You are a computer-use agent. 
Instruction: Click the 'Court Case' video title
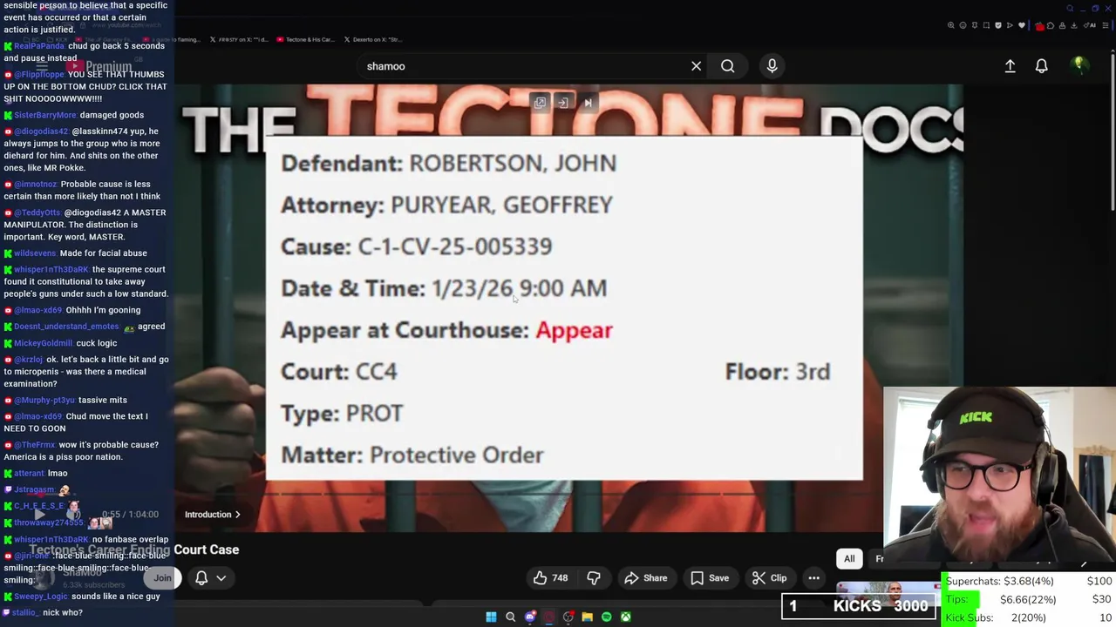(207, 549)
